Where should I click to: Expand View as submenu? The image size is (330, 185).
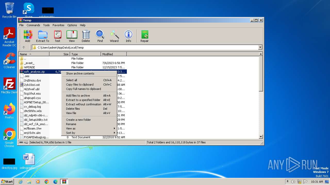coord(89,128)
